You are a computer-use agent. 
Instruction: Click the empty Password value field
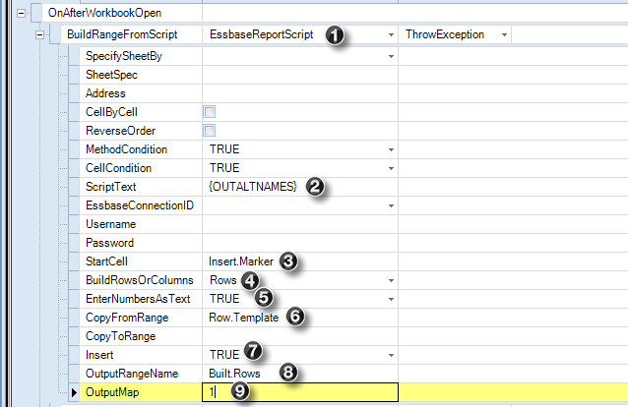[x=300, y=243]
